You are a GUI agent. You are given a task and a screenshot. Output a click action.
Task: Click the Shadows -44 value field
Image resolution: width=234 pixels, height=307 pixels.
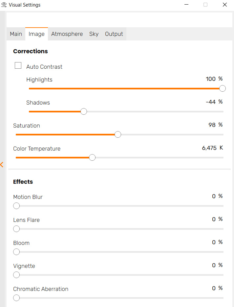pos(211,102)
